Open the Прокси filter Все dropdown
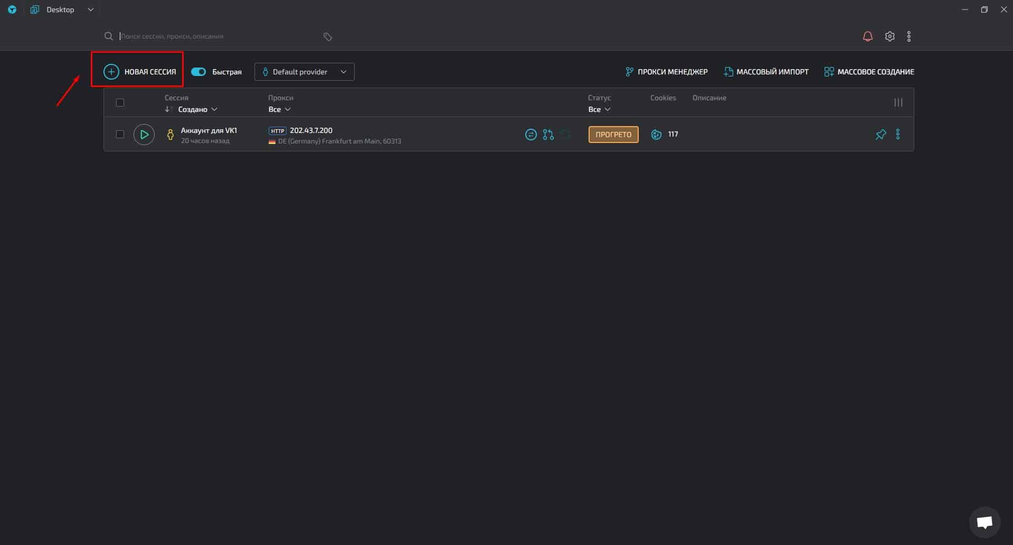Screen dimensions: 1013x545 tap(279, 109)
